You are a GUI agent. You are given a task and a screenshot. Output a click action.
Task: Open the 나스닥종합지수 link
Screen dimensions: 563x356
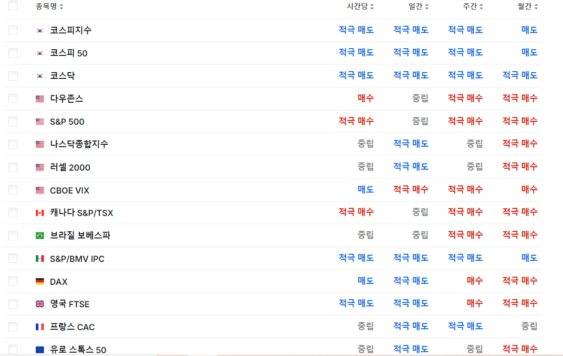point(79,144)
